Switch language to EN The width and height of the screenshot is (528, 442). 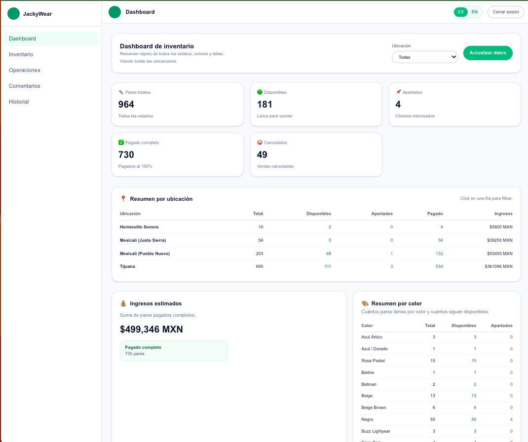click(x=474, y=11)
